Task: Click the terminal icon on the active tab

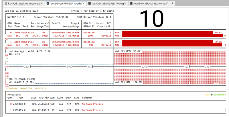Action: [48, 3]
